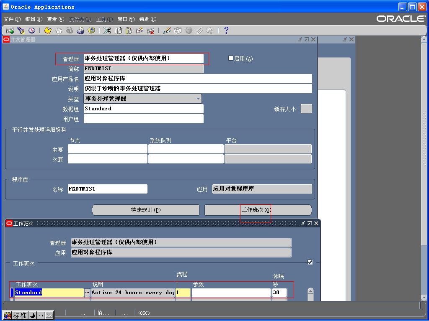Click the Translations globe icon
This screenshot has height=321, width=429.
tap(189, 31)
